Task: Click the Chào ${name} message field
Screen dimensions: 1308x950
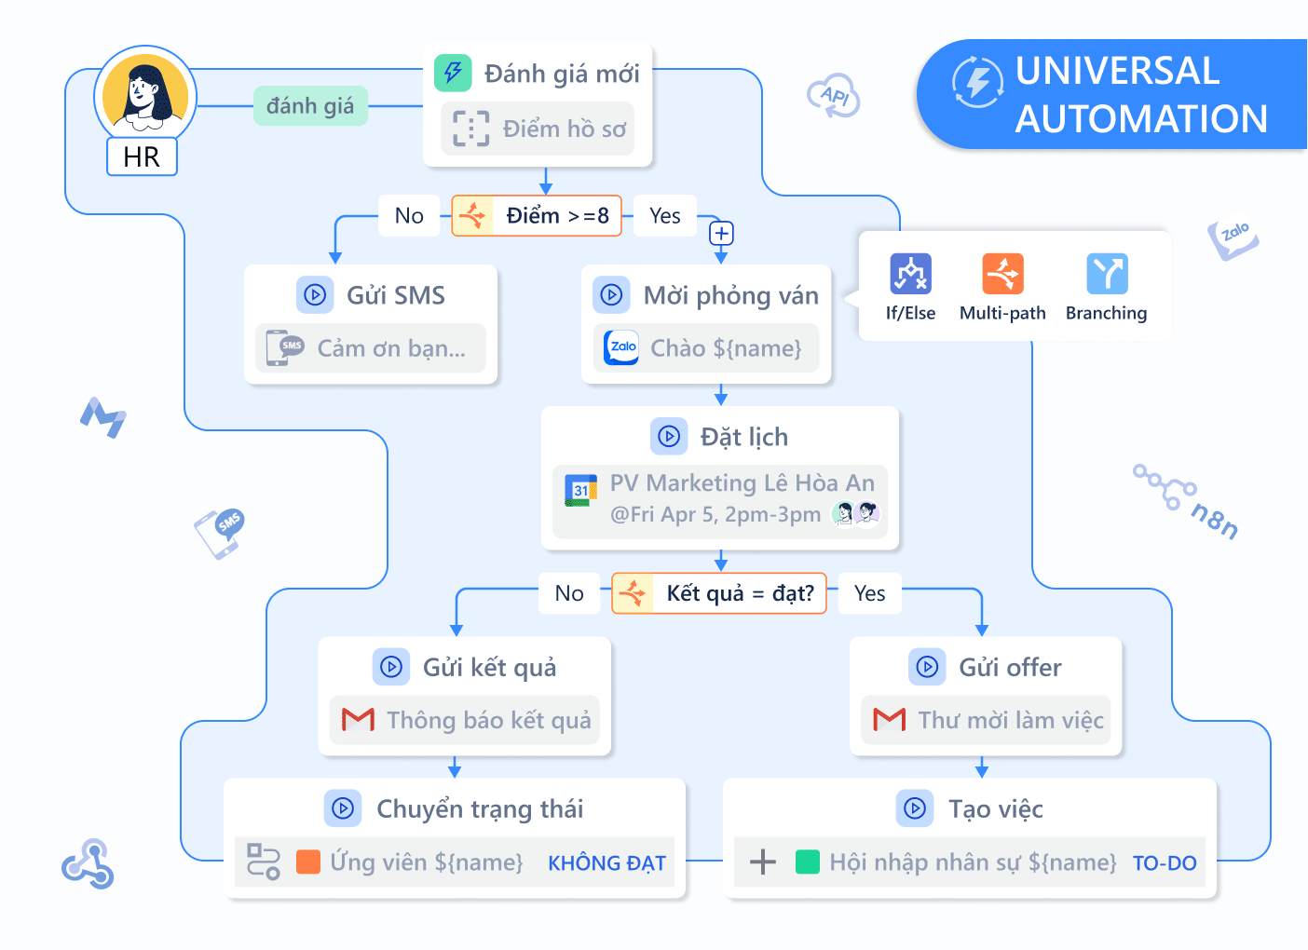Action: [x=706, y=348]
